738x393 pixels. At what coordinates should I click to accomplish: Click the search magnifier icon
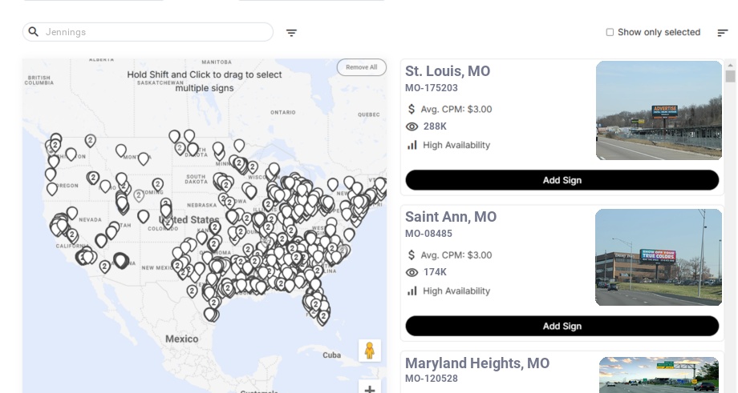pos(34,32)
